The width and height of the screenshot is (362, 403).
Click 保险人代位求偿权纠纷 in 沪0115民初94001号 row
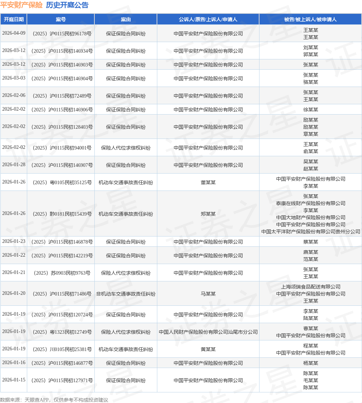126,148
